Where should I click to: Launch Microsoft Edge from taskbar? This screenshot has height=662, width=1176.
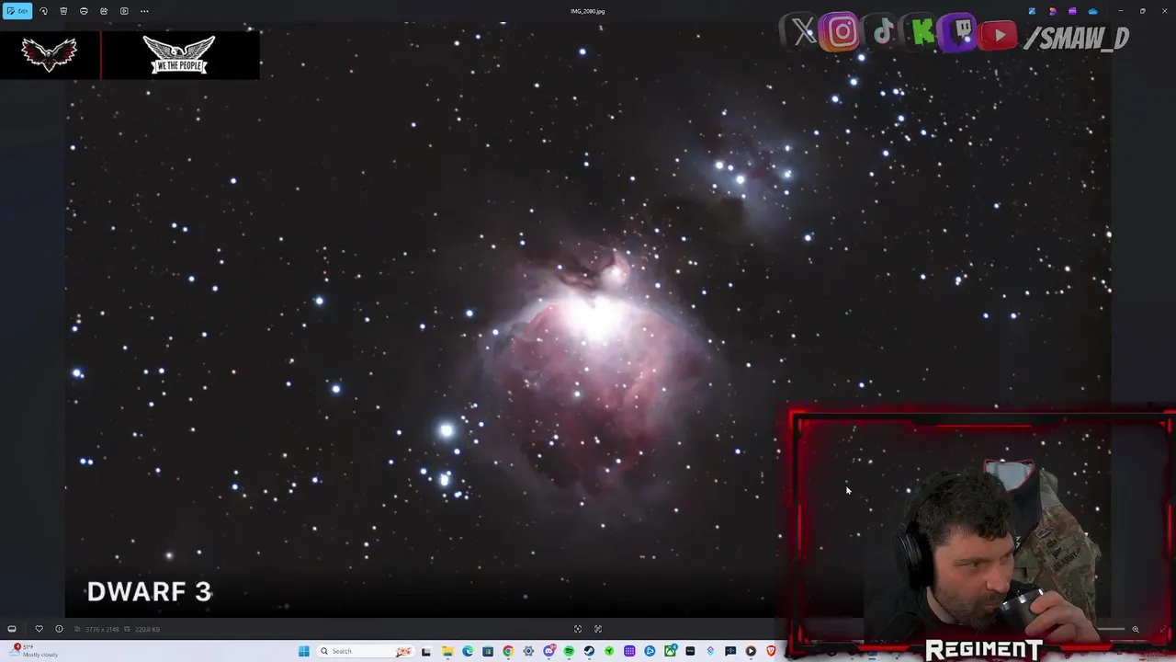[468, 651]
